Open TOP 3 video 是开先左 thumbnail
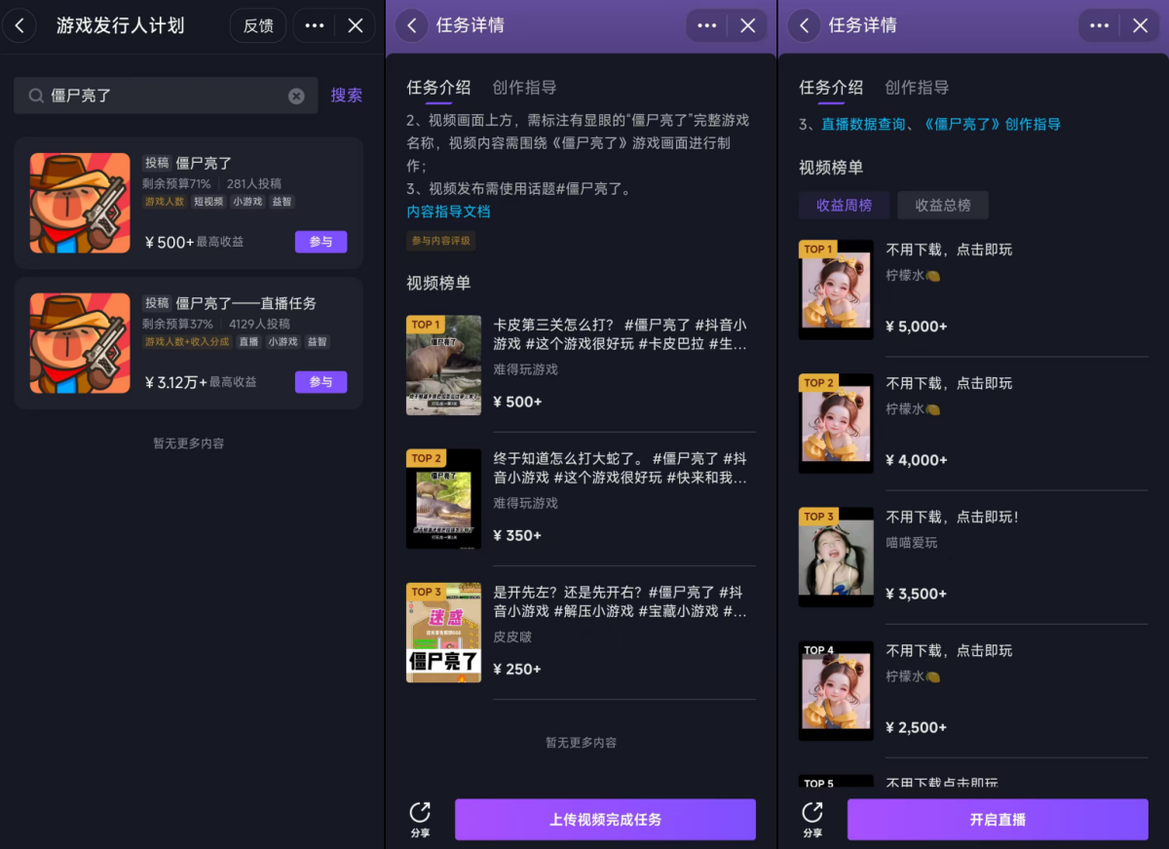The width and height of the screenshot is (1169, 849). [x=443, y=632]
